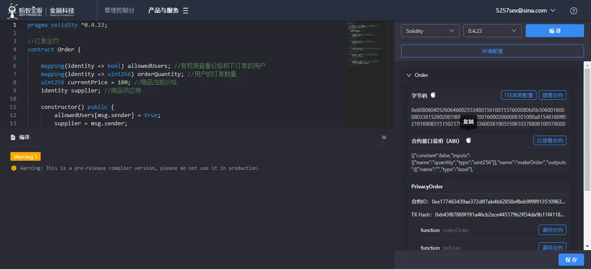The height and width of the screenshot is (270, 591).
Task: Click the pre-release compiler warning message
Action: 140,168
